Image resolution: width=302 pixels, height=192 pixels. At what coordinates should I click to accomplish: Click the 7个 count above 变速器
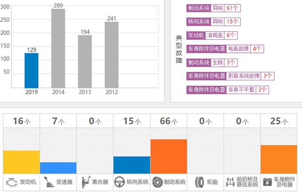tap(58, 121)
